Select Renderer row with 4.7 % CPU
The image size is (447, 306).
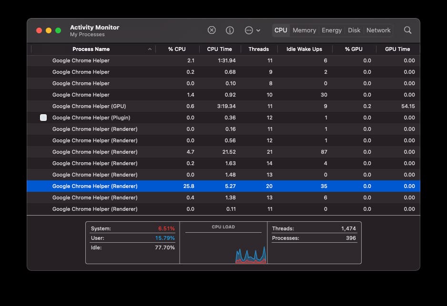tap(223, 152)
